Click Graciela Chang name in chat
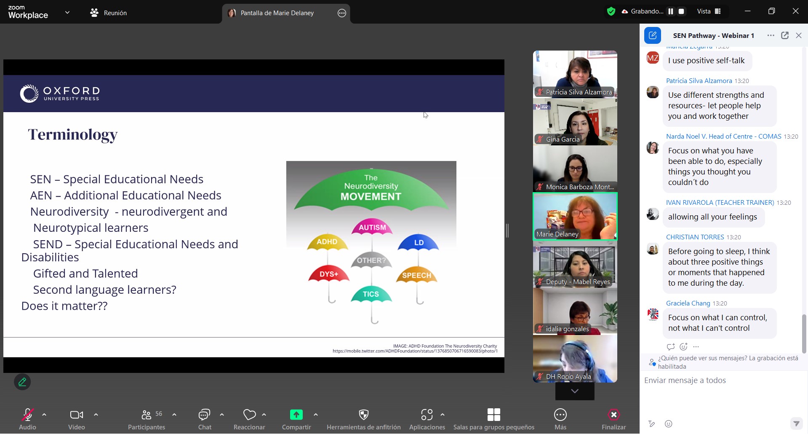 coord(688,303)
